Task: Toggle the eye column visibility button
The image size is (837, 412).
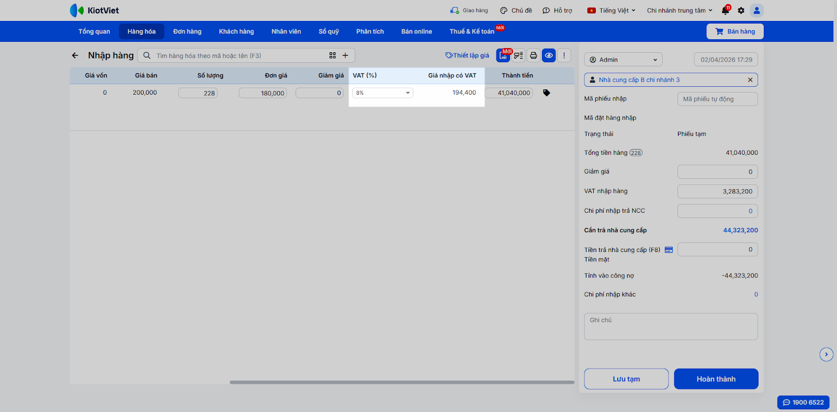Action: (549, 55)
